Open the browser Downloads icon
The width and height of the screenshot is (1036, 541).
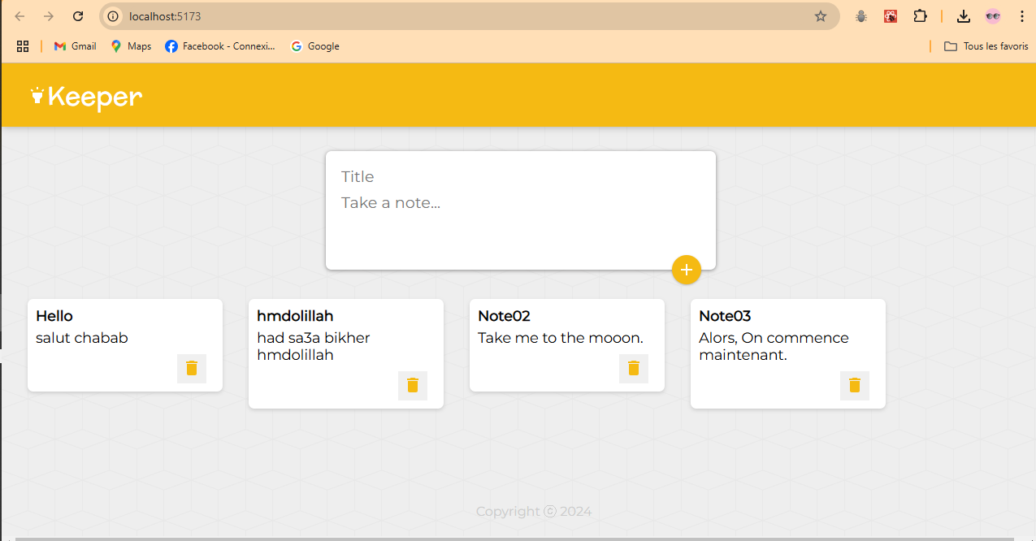[963, 16]
